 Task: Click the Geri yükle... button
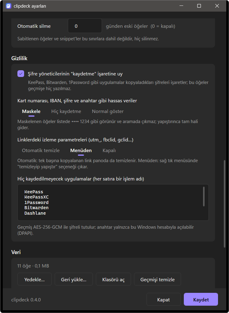point(74,279)
